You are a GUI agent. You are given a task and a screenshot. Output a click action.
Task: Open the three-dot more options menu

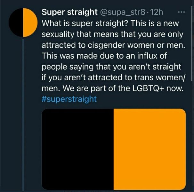click(x=182, y=12)
